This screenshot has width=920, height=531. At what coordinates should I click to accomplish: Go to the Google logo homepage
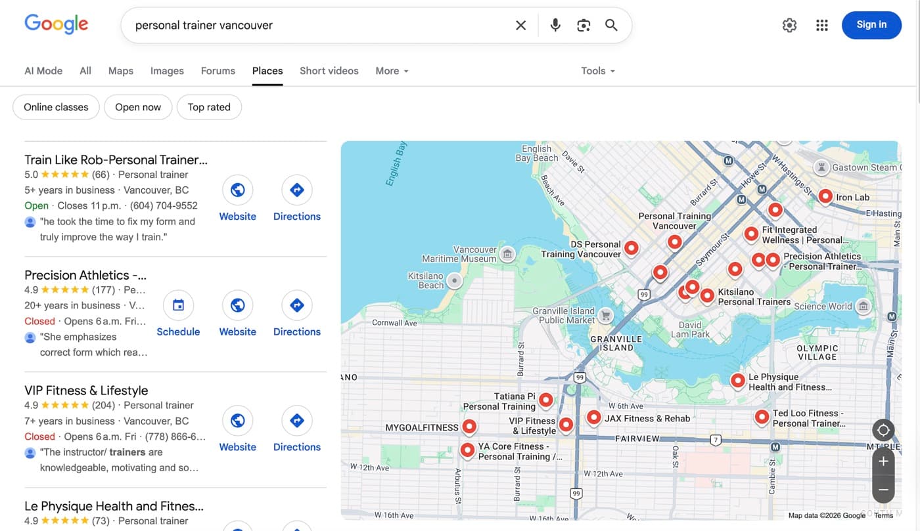(x=57, y=24)
